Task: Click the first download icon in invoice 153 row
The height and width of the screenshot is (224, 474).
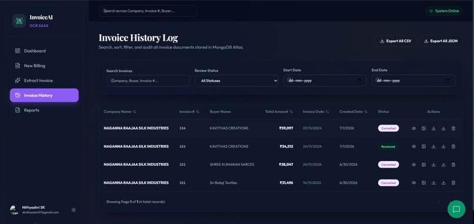Action: tap(433, 146)
